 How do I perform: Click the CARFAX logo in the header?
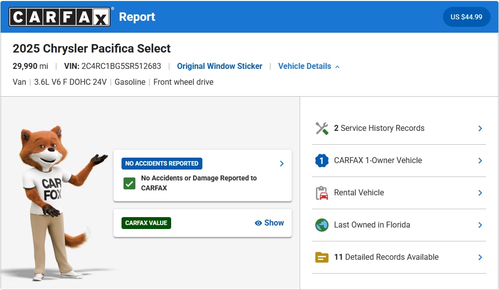click(60, 17)
